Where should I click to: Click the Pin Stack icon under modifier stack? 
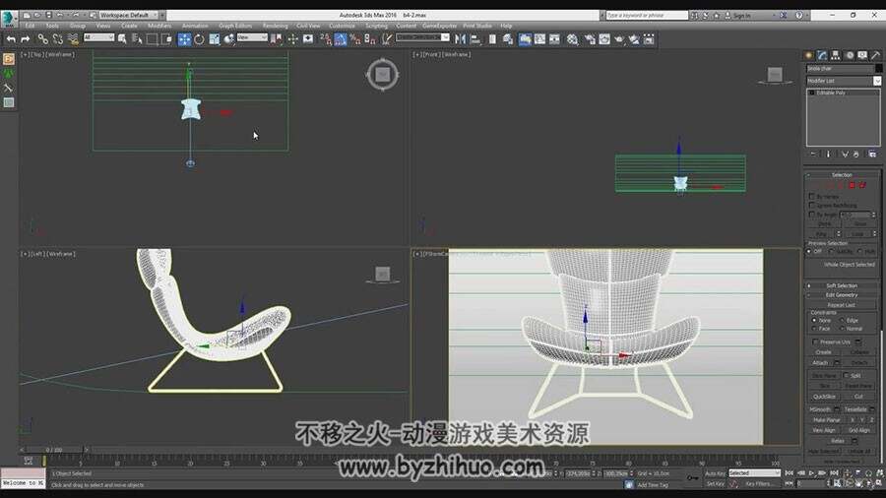[814, 154]
